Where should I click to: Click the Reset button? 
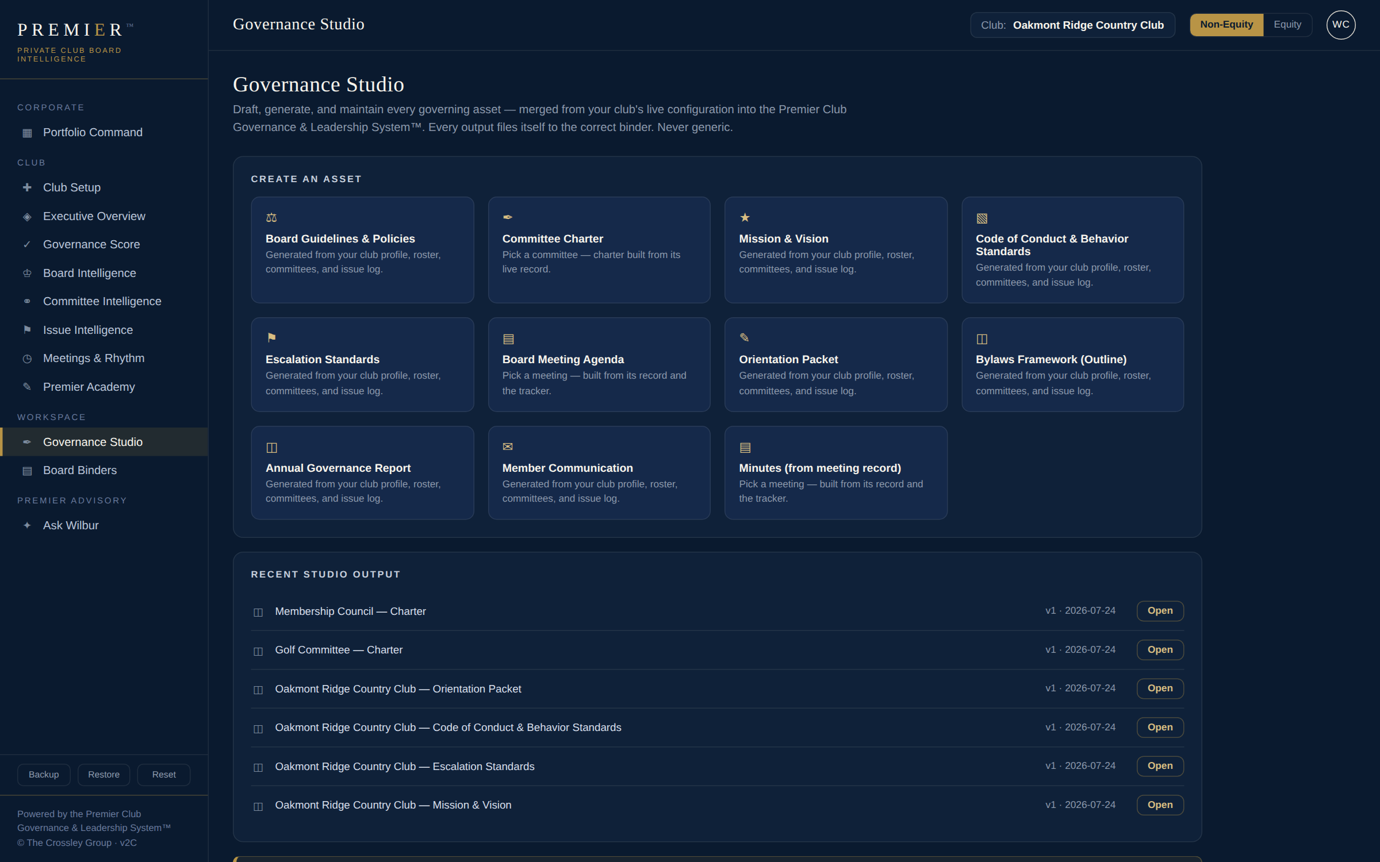coord(164,775)
